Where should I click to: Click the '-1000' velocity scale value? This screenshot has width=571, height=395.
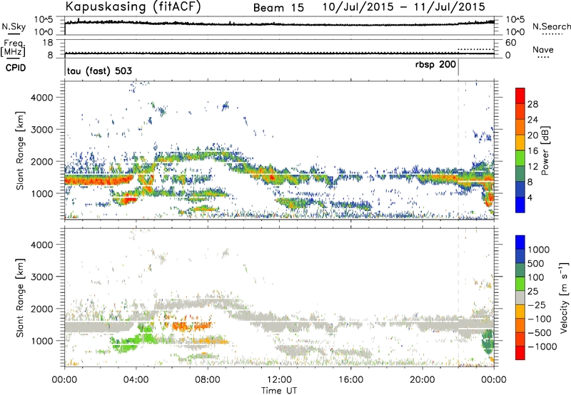[x=542, y=347]
